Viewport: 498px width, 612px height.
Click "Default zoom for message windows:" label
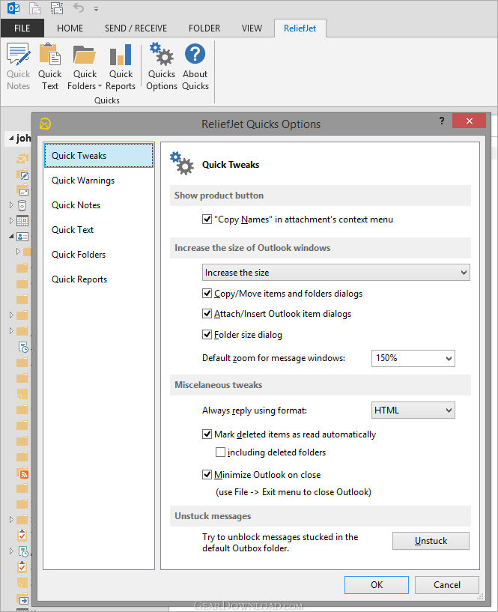click(x=273, y=358)
